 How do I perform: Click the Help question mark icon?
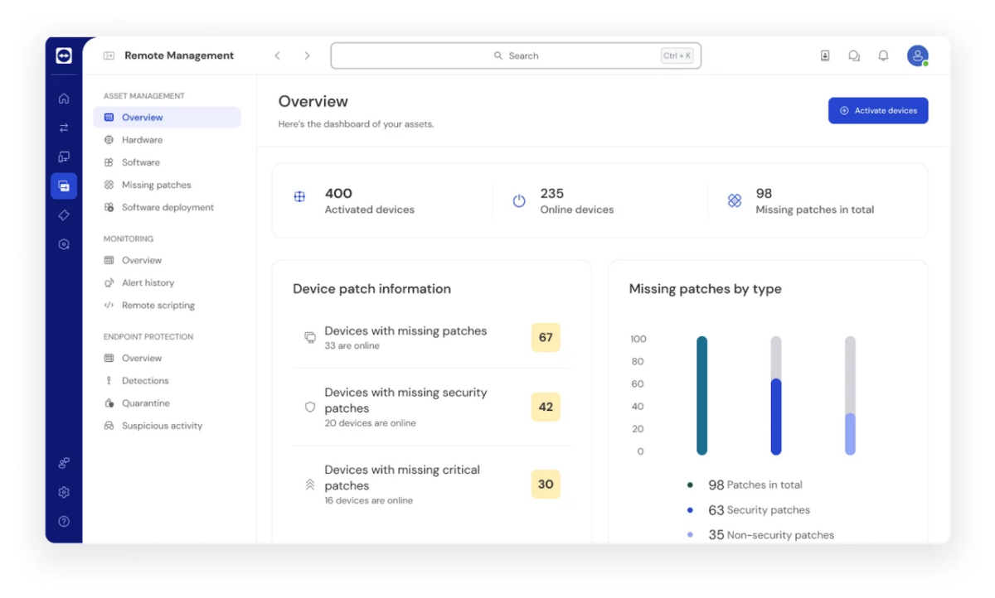[64, 522]
